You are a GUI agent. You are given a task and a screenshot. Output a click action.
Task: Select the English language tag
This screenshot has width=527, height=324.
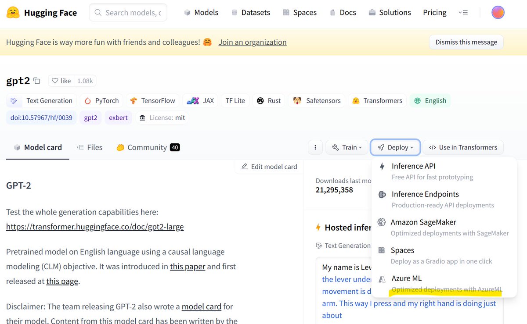click(x=430, y=100)
